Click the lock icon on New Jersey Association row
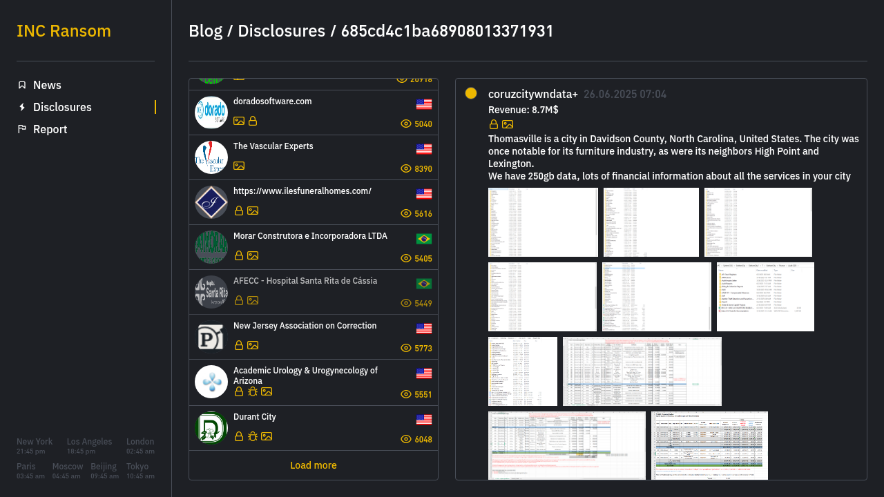Screen dimensions: 884x497 (239, 345)
